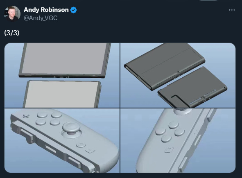242x178 pixels.
Task: Click the pentagon-shaped button on bottom-right Joy-Con
Action: click(169, 150)
